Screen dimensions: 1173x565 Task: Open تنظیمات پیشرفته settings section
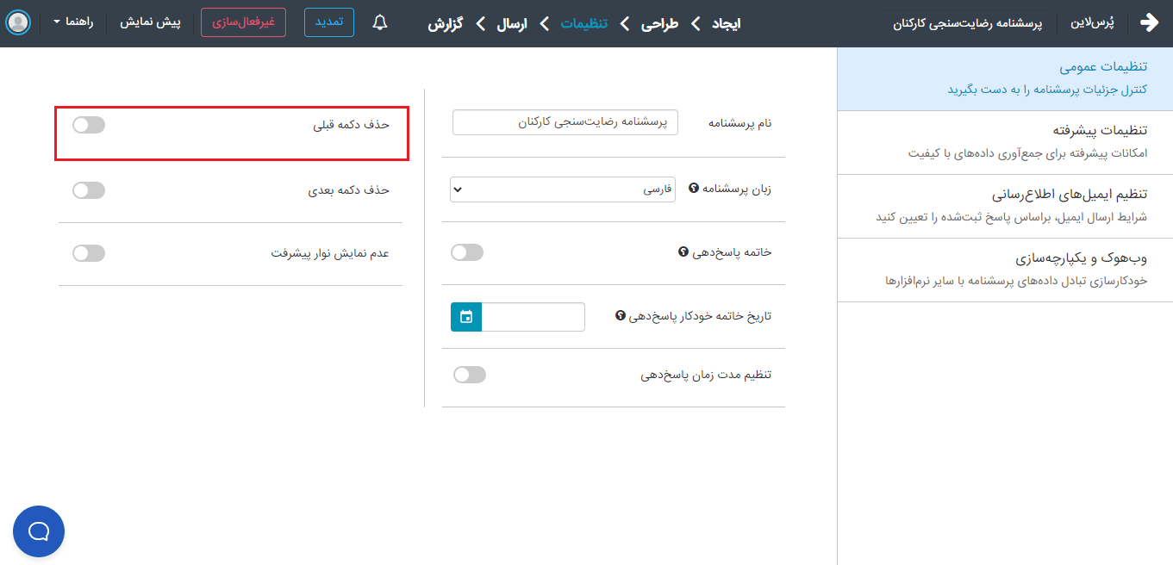pyautogui.click(x=1005, y=142)
